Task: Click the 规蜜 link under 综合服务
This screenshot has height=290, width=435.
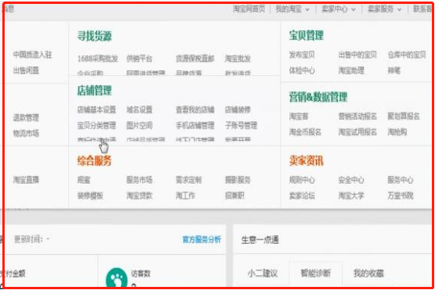Action: (x=84, y=180)
